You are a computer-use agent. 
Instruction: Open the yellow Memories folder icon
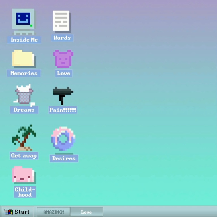(24, 59)
